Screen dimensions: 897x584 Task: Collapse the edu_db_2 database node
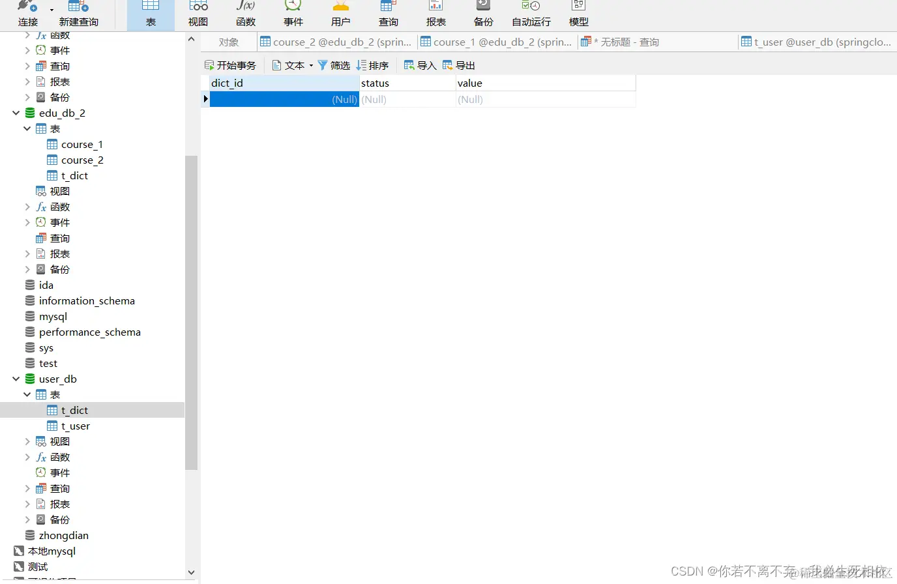click(16, 113)
